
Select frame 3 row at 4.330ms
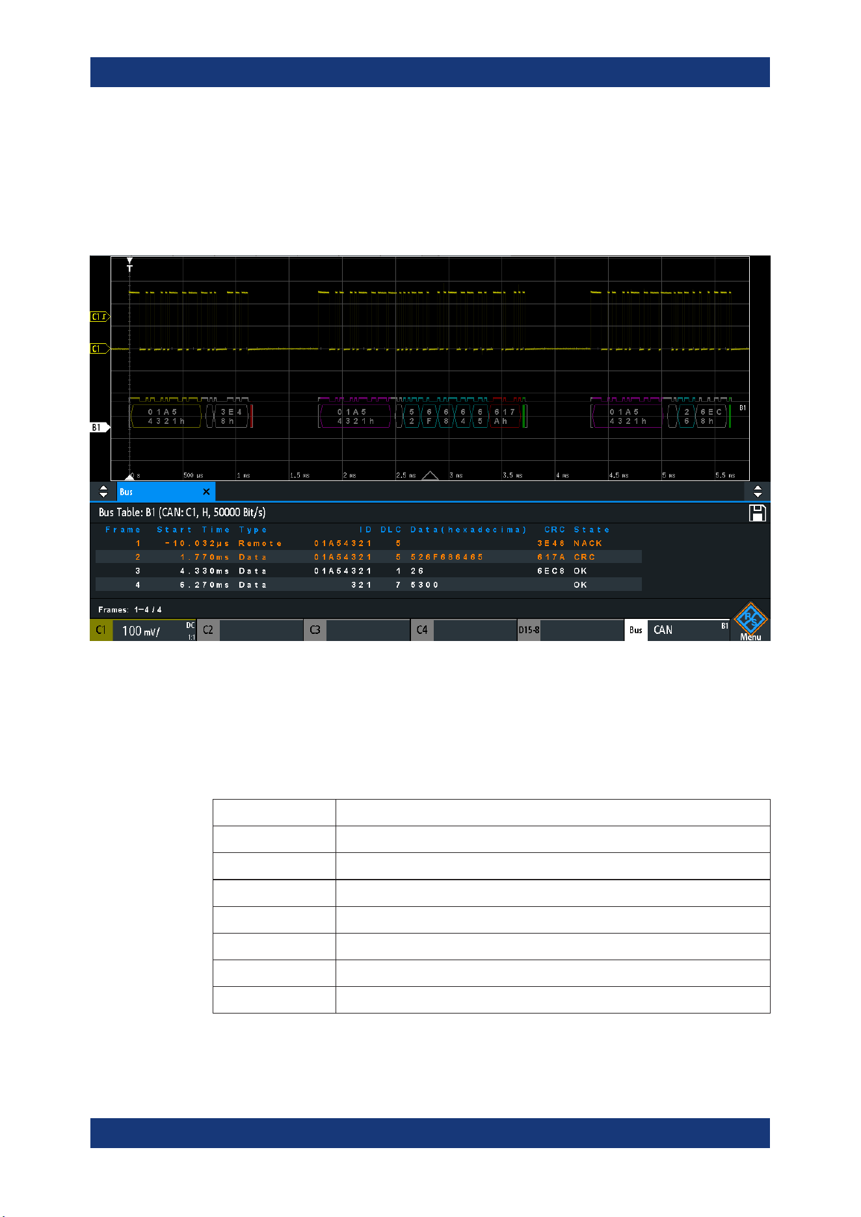[x=368, y=571]
